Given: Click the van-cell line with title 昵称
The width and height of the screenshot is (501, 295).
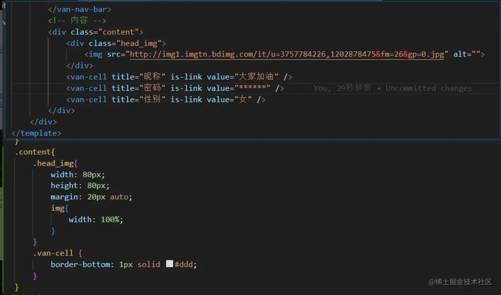Looking at the screenshot, I should (x=179, y=77).
